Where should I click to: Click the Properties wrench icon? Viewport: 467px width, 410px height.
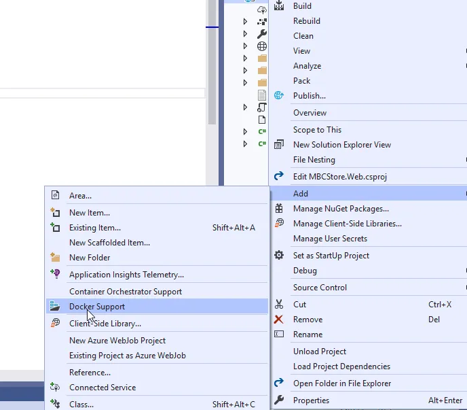click(279, 400)
